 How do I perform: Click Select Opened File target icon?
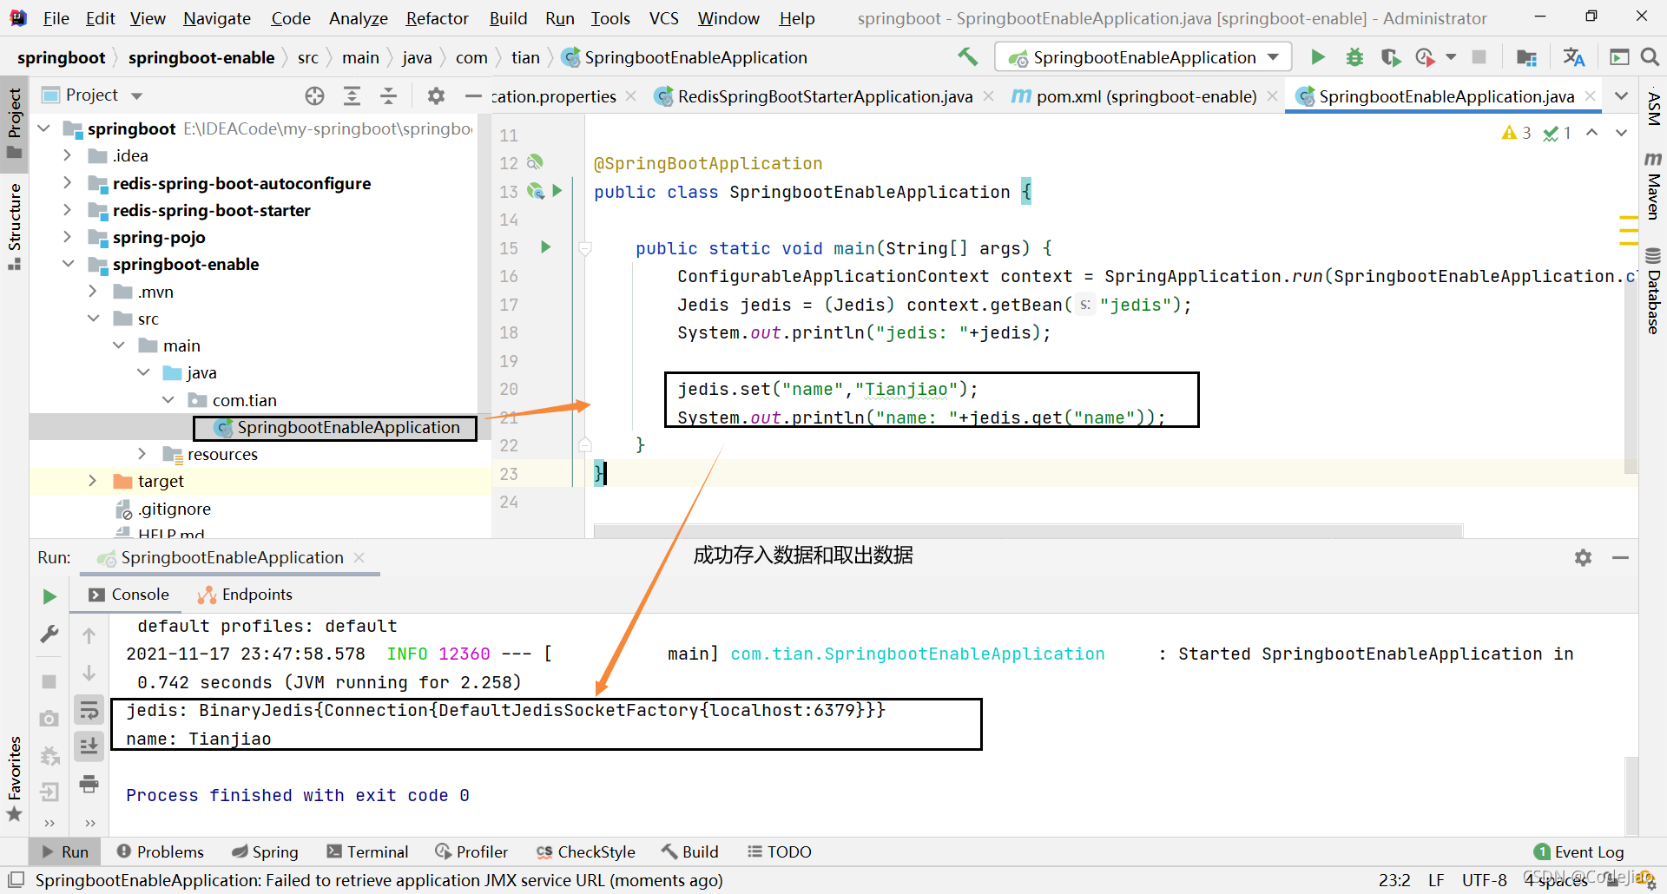[314, 95]
